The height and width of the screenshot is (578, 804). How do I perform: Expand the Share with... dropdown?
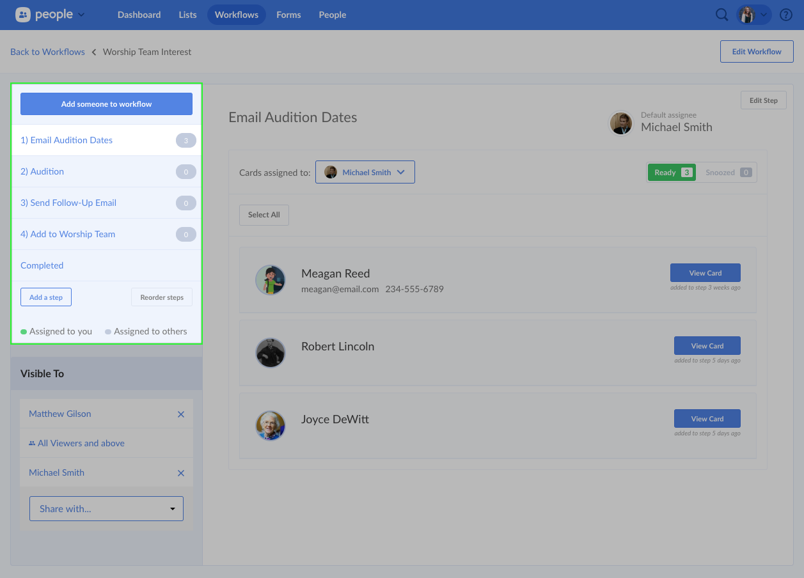pyautogui.click(x=106, y=509)
